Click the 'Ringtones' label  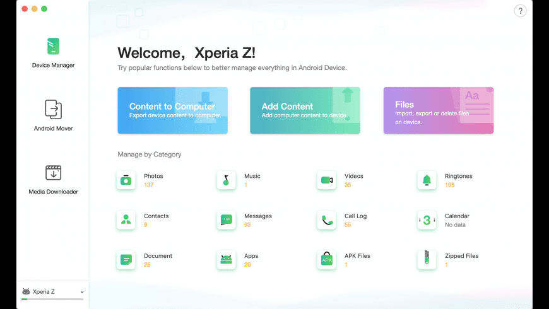[458, 176]
